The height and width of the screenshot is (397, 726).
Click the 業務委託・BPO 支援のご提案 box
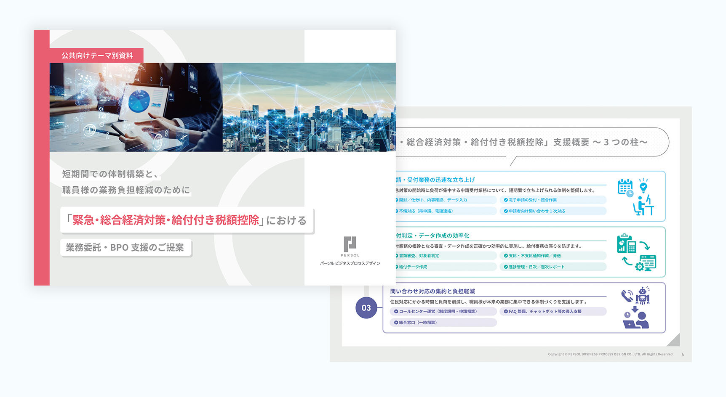pyautogui.click(x=125, y=248)
